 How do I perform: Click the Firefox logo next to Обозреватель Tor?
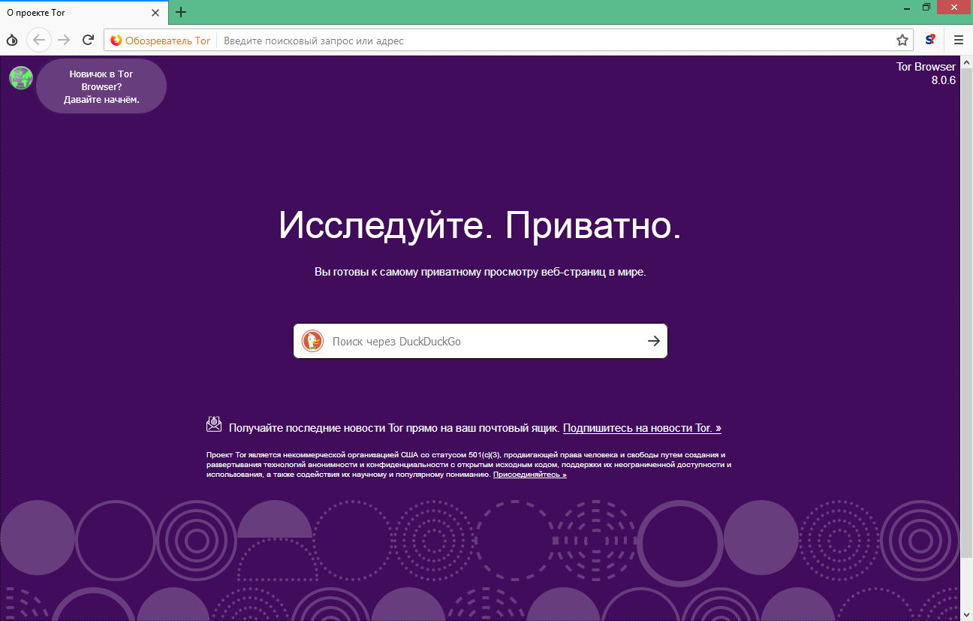116,40
